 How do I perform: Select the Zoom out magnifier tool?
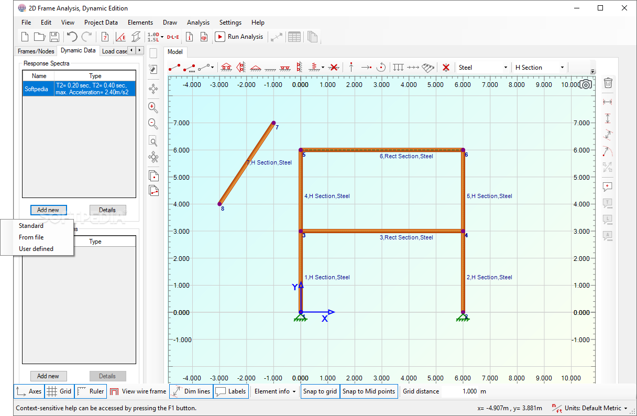point(153,124)
